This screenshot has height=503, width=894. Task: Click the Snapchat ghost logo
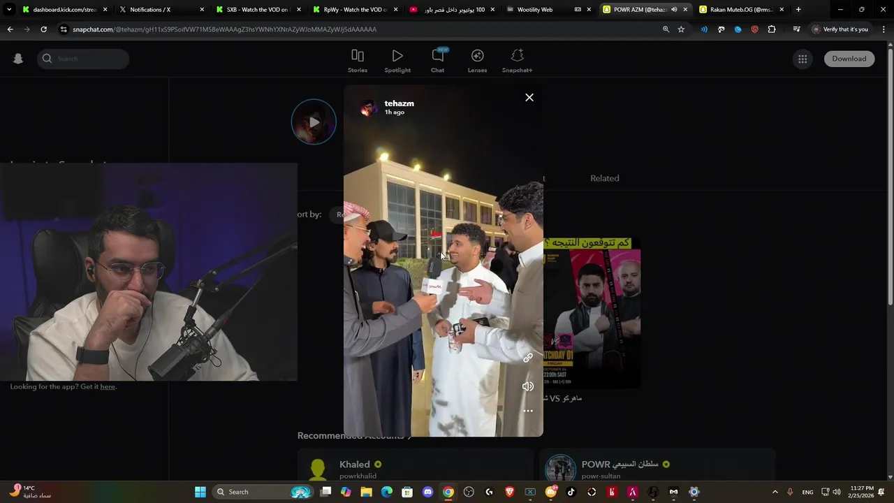pyautogui.click(x=18, y=59)
